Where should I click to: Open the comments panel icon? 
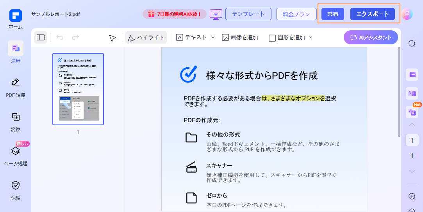[x=412, y=75]
